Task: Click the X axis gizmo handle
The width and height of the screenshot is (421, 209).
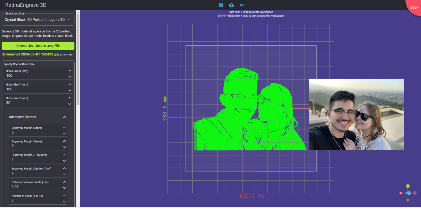Action: pos(415,193)
